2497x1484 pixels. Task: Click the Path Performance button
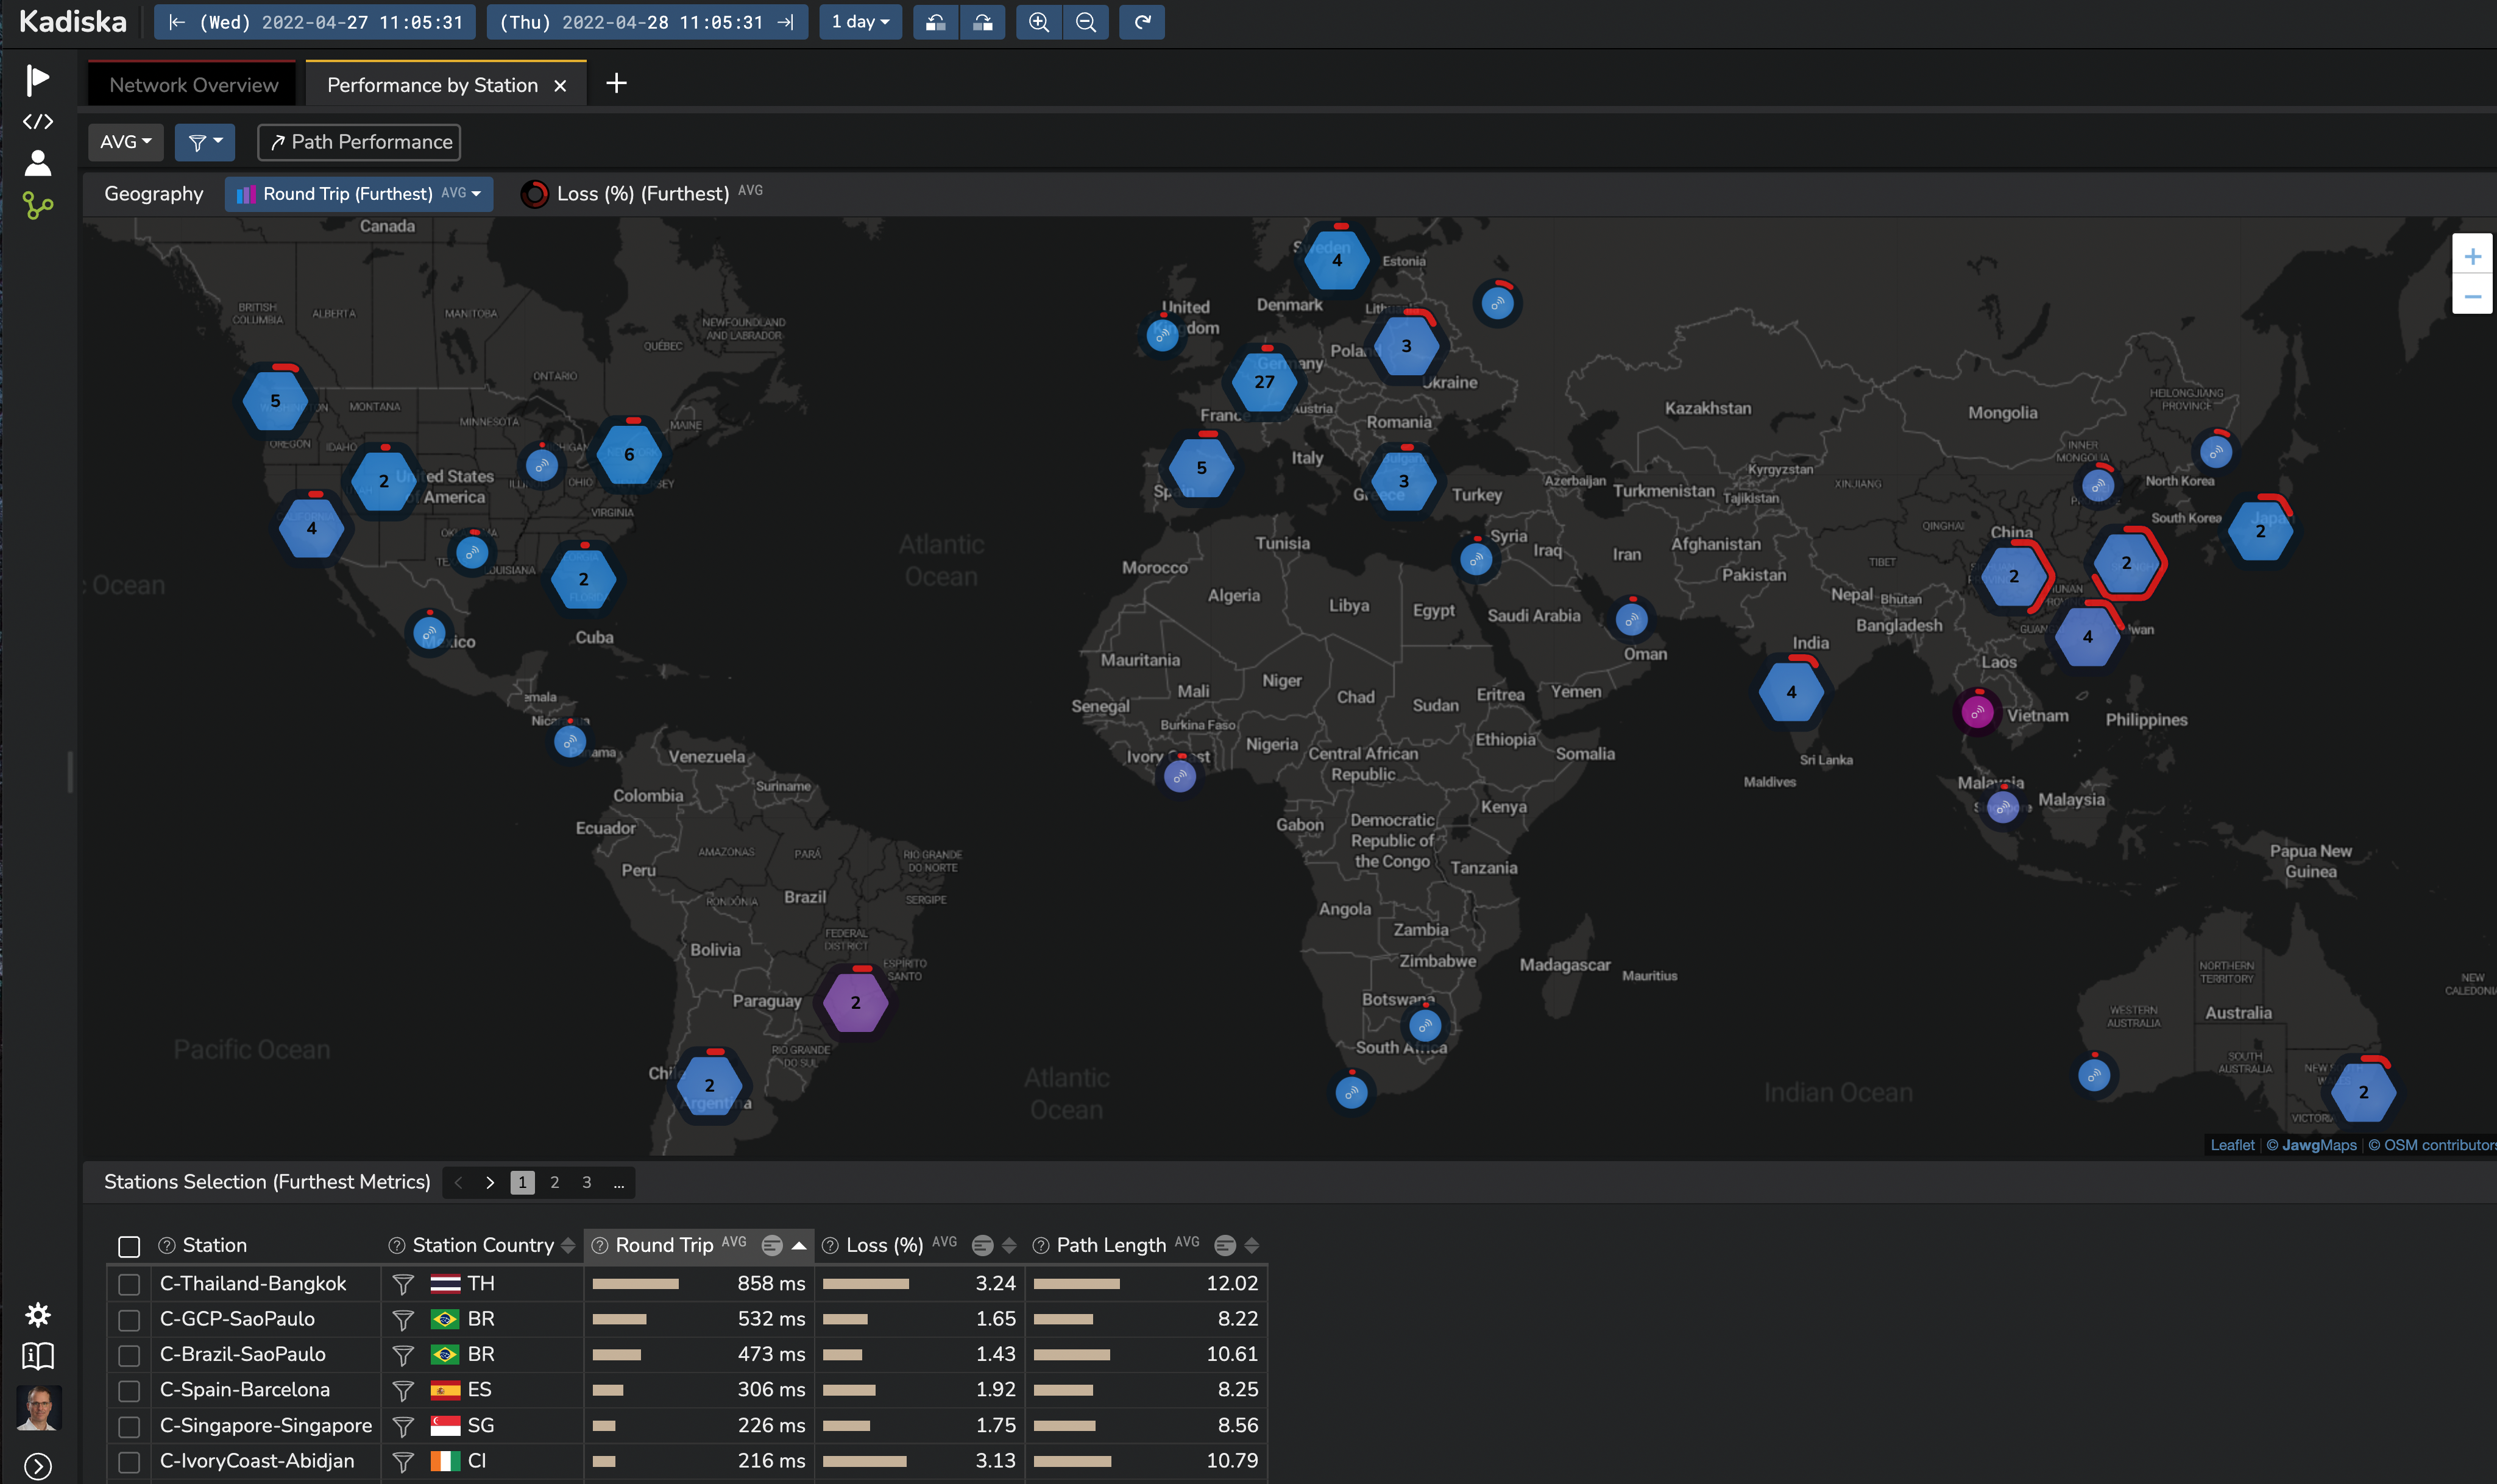359,142
